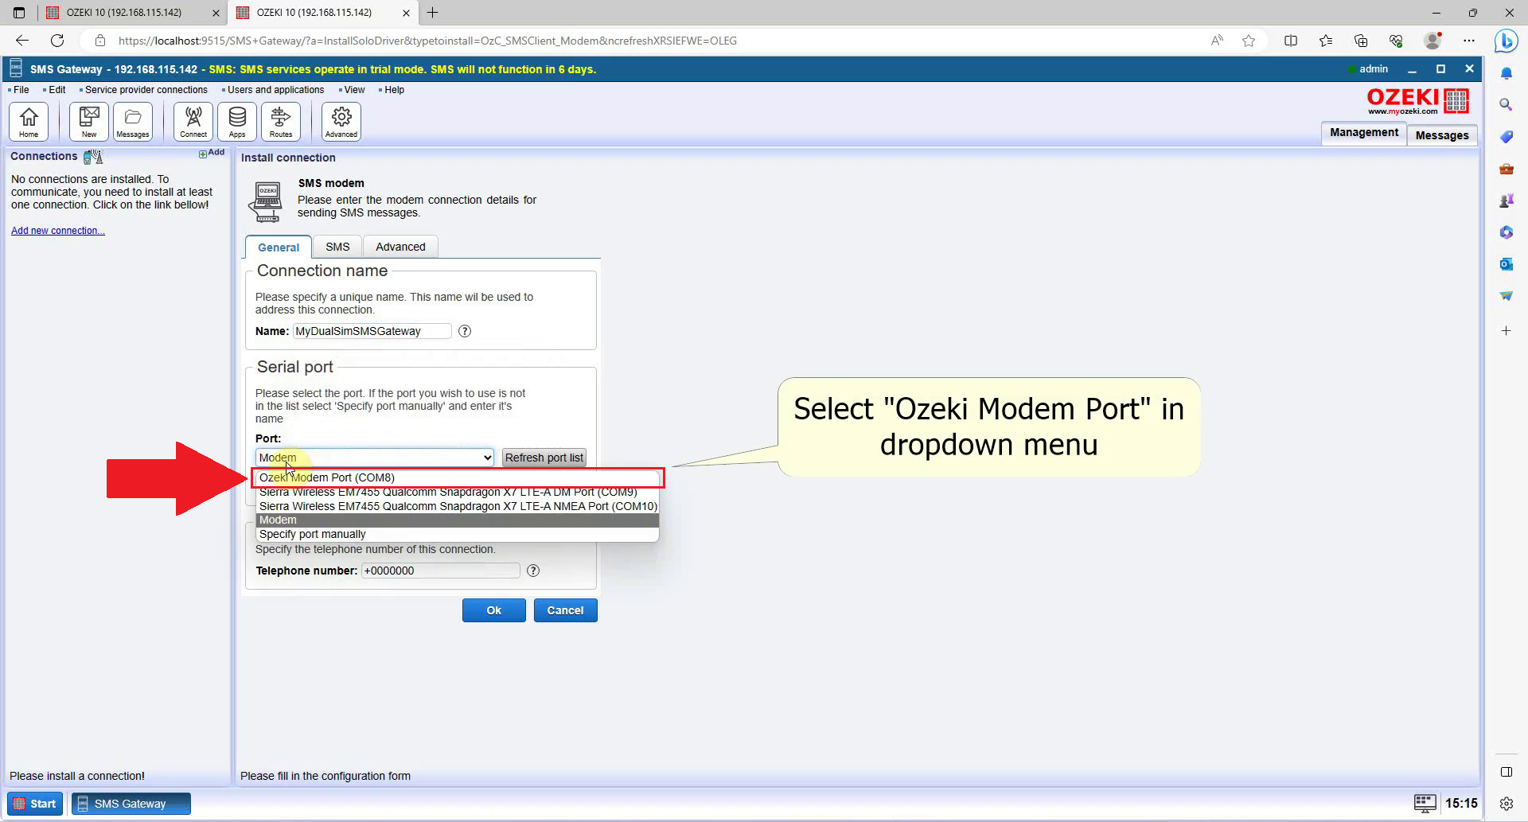This screenshot has height=822, width=1528.
Task: Click the OZEKI logo
Action: [1417, 101]
